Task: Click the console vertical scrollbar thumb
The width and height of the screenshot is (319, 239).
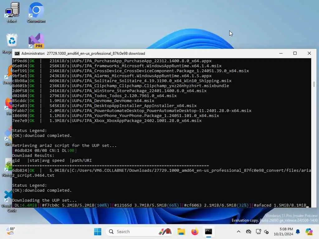Action: [314, 84]
